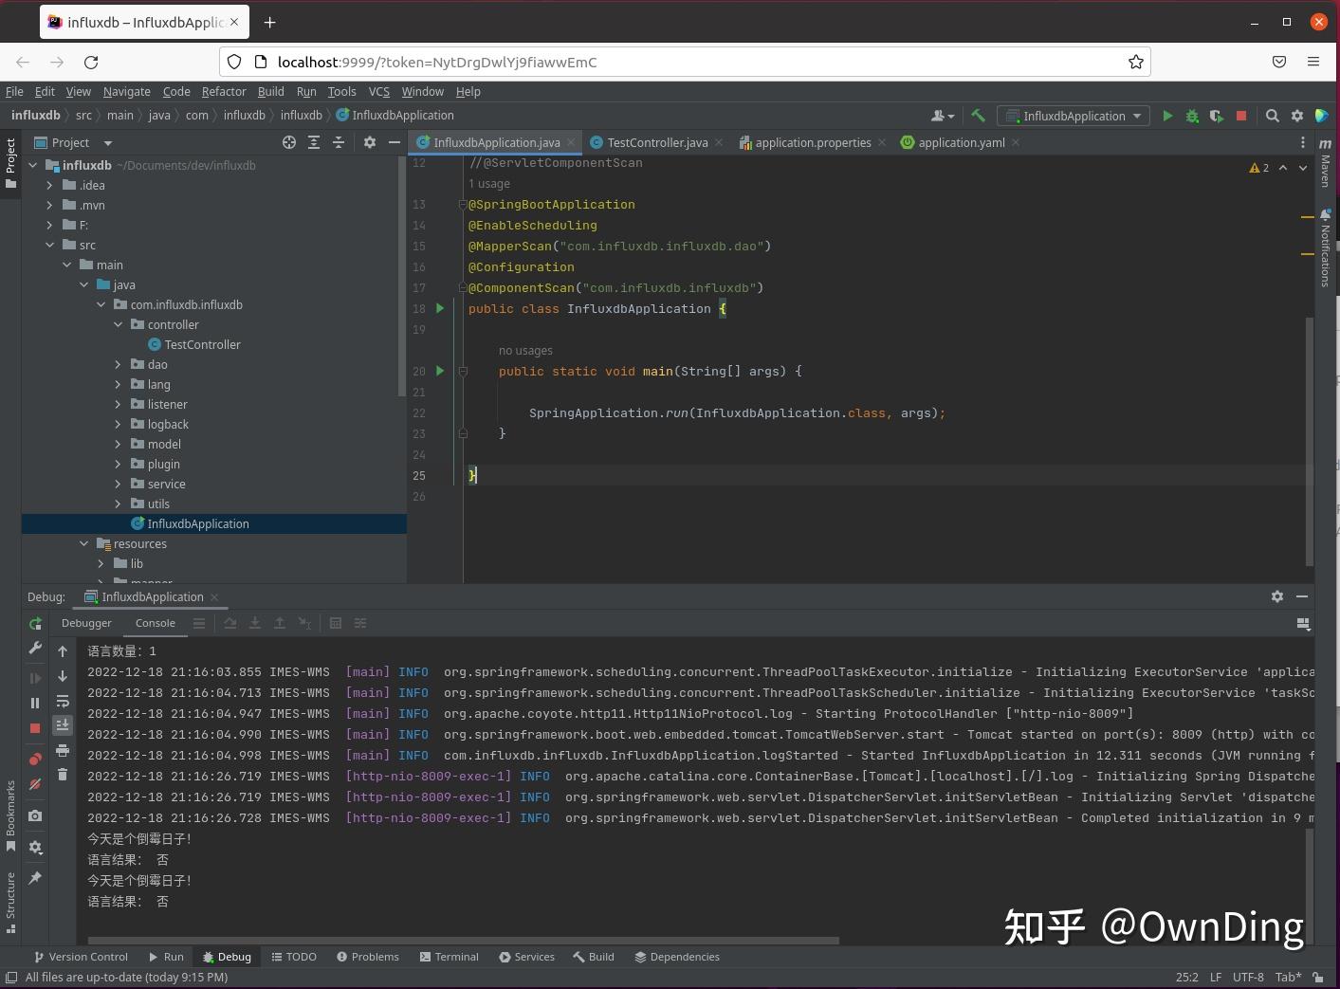Screen dimensions: 1340x989
Task: Take a thread dump with camera icon
Action: (35, 815)
